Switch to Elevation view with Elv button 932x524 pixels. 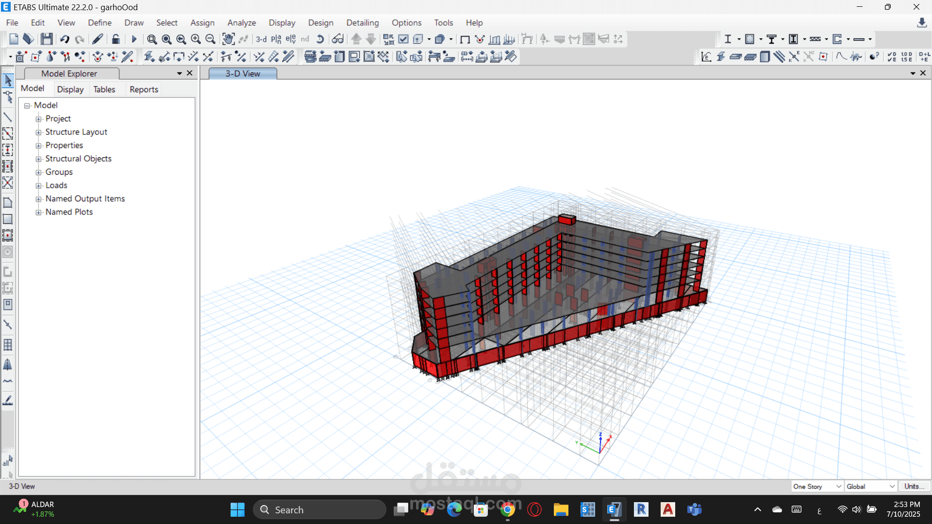(291, 39)
